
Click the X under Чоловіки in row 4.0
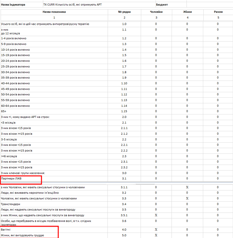click(156, 230)
